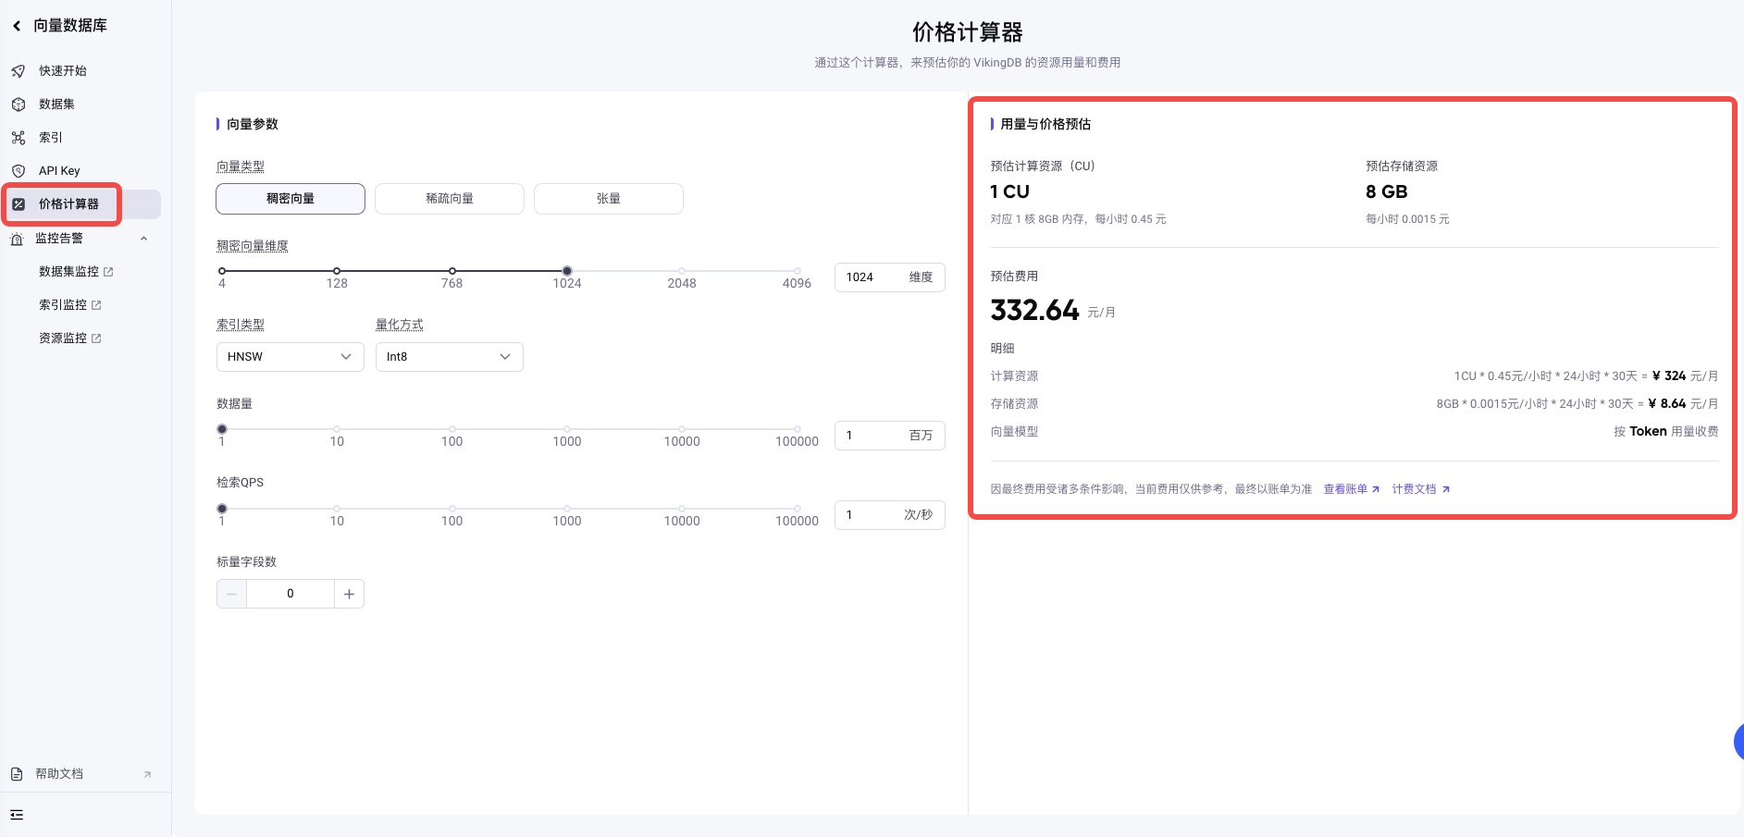Open 查看账单 link
1744x837 pixels.
1351,489
